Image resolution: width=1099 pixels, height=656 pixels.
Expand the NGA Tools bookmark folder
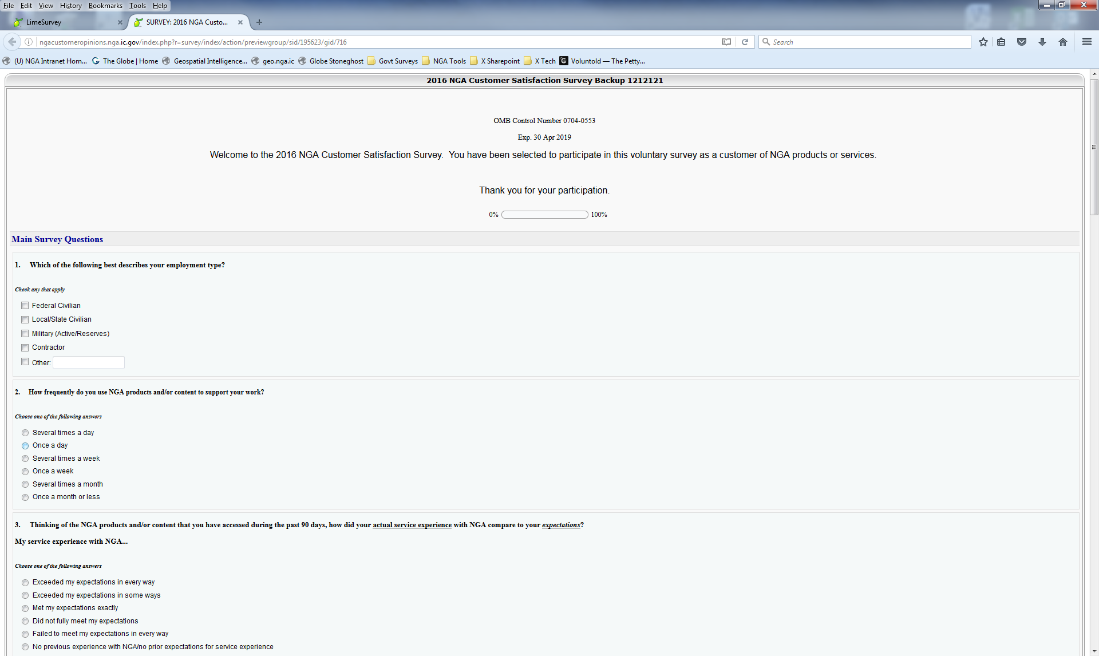tap(444, 61)
